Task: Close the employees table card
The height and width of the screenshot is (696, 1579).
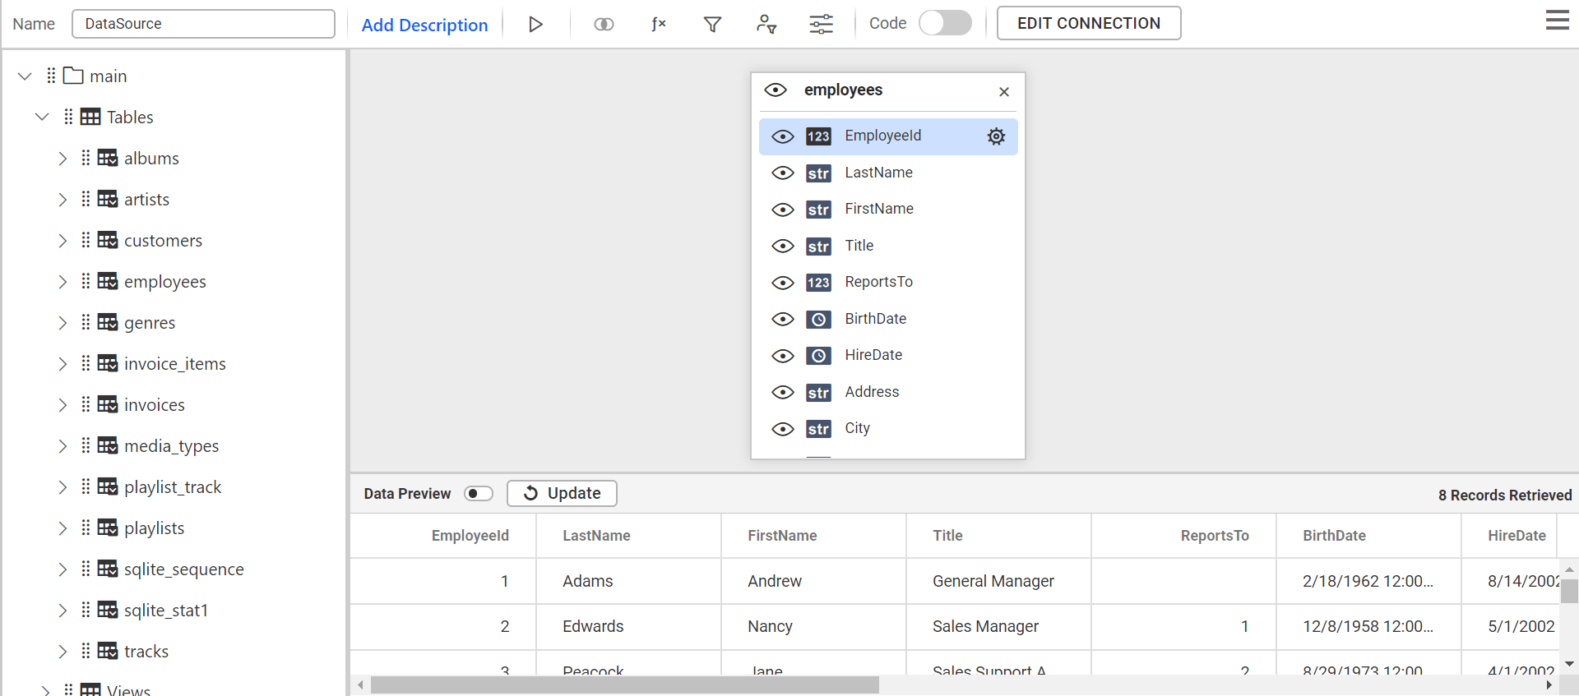Action: [1004, 92]
